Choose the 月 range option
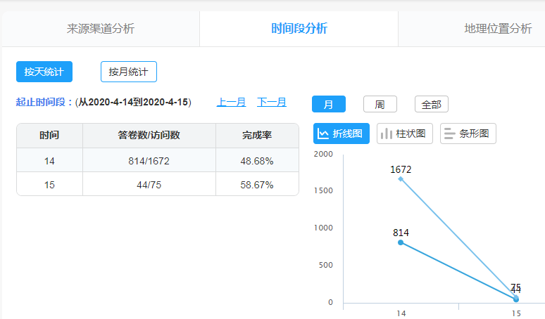This screenshot has height=319, width=545. tap(329, 104)
